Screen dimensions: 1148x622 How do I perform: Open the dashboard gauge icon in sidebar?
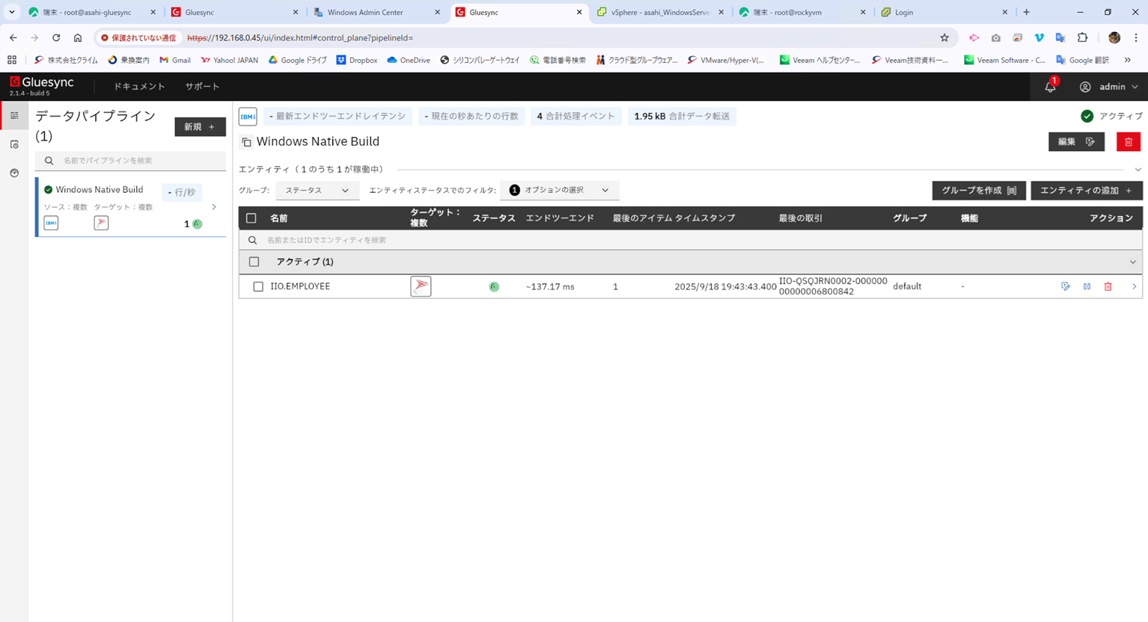14,173
